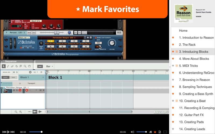
Task: Click the sequencer zoom in magnifier
Action: pyautogui.click(x=21, y=112)
